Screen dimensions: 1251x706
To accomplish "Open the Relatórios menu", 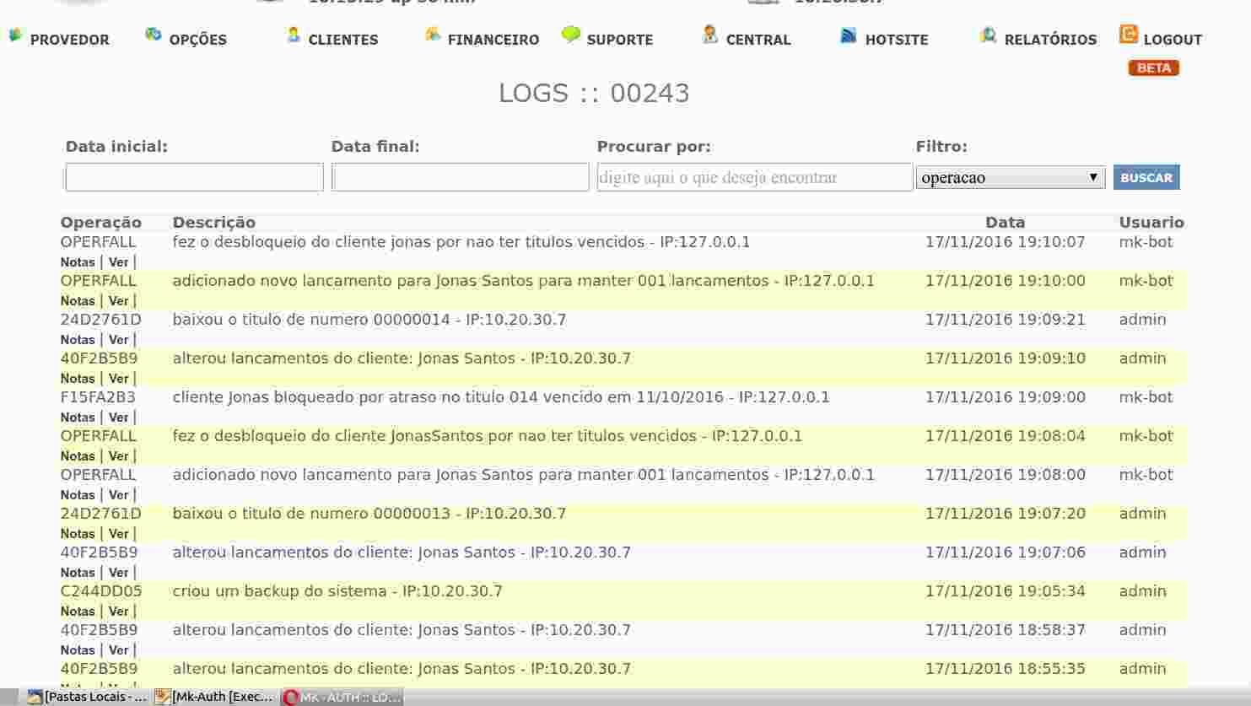I will (1050, 40).
